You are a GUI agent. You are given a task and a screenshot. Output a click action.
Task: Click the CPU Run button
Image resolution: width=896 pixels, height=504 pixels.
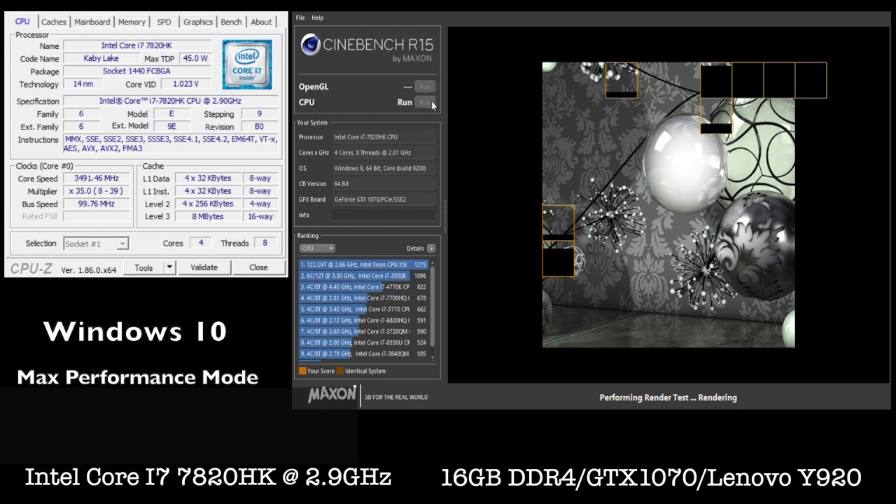[x=423, y=102]
